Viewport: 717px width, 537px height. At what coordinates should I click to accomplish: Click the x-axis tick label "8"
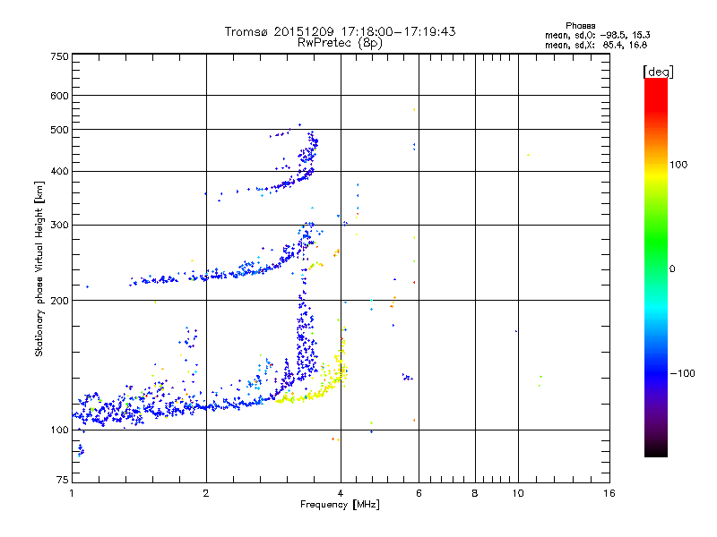pyautogui.click(x=475, y=493)
